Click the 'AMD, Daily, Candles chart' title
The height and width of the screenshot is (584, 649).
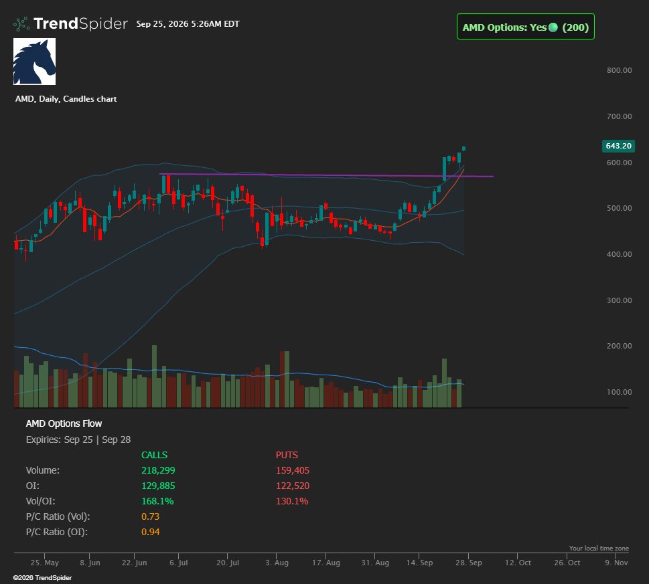click(x=66, y=99)
